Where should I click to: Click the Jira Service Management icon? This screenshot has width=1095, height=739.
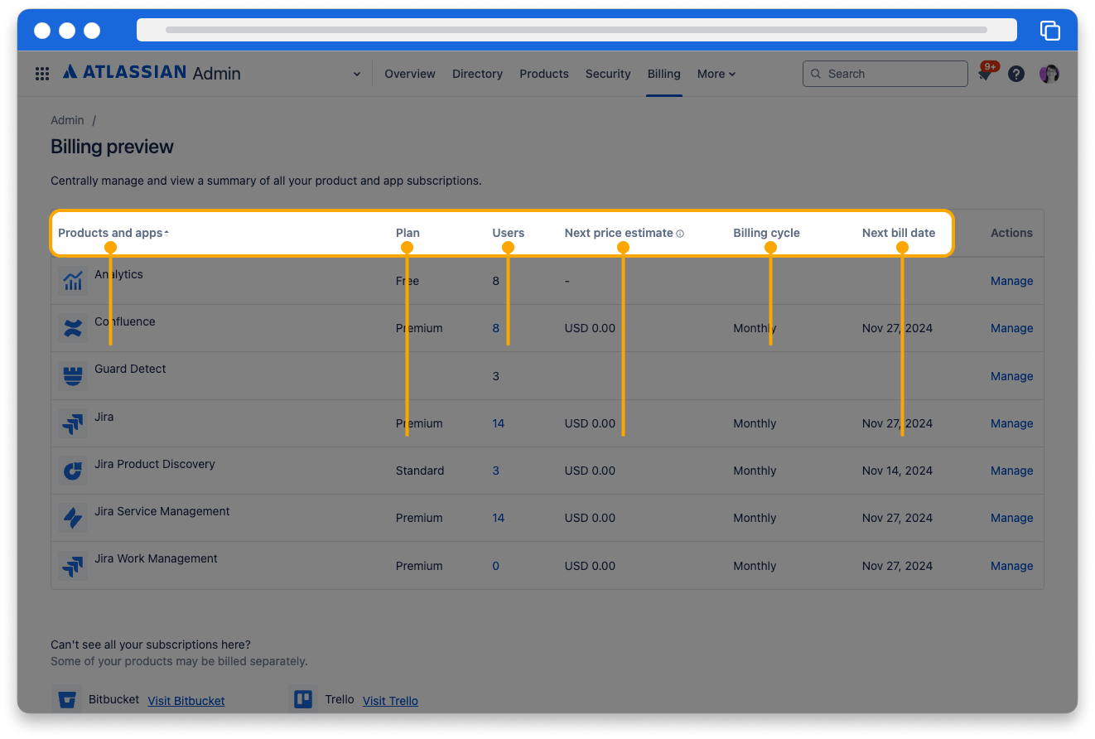coord(74,518)
